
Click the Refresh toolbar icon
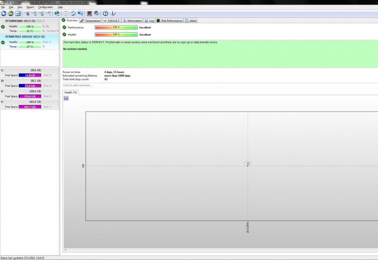tap(4, 14)
